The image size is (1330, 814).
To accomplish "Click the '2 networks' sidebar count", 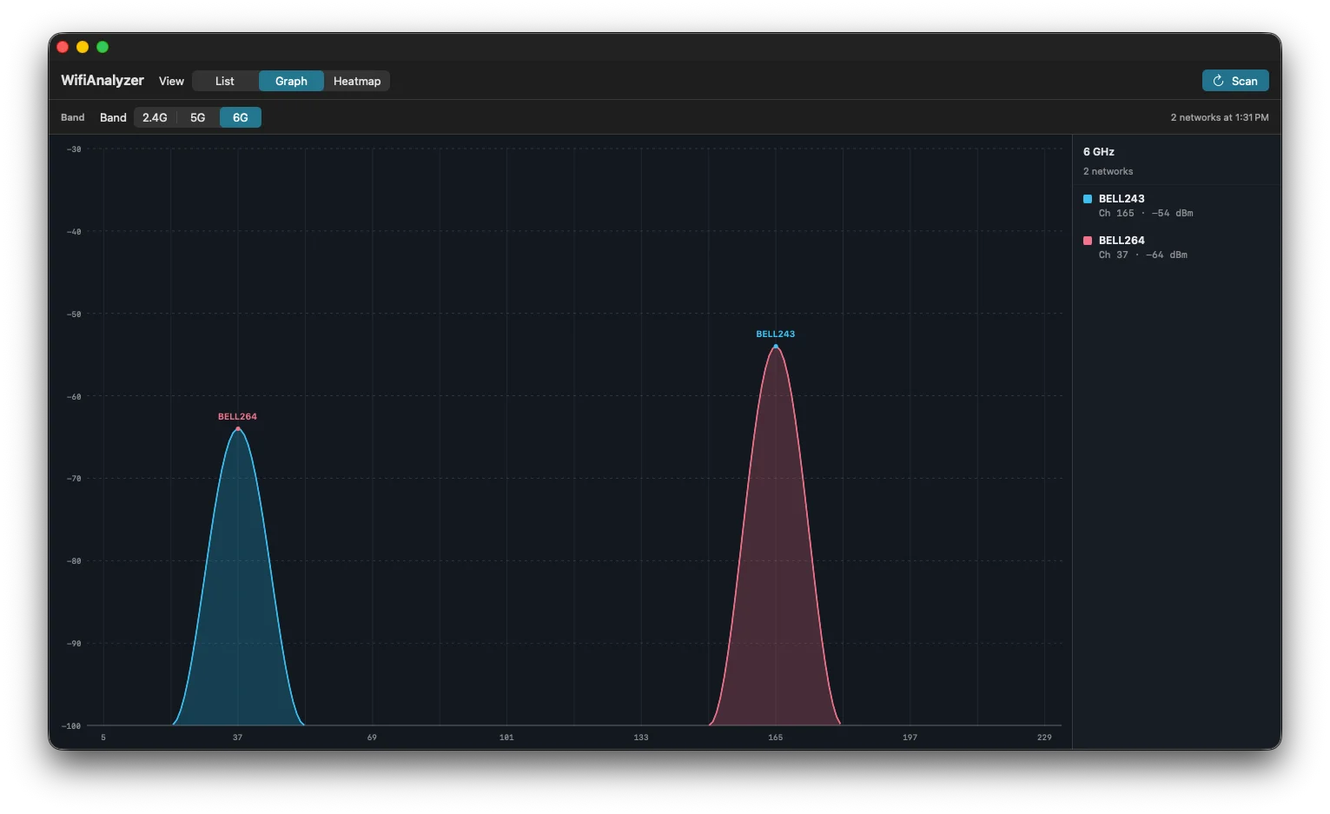I will [x=1108, y=172].
